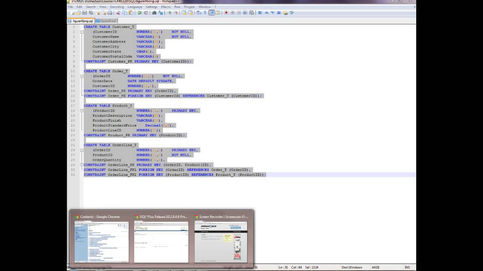The width and height of the screenshot is (483, 271).
Task: Select the iSQL*Plus Release thumbnail preview
Action: click(161, 239)
